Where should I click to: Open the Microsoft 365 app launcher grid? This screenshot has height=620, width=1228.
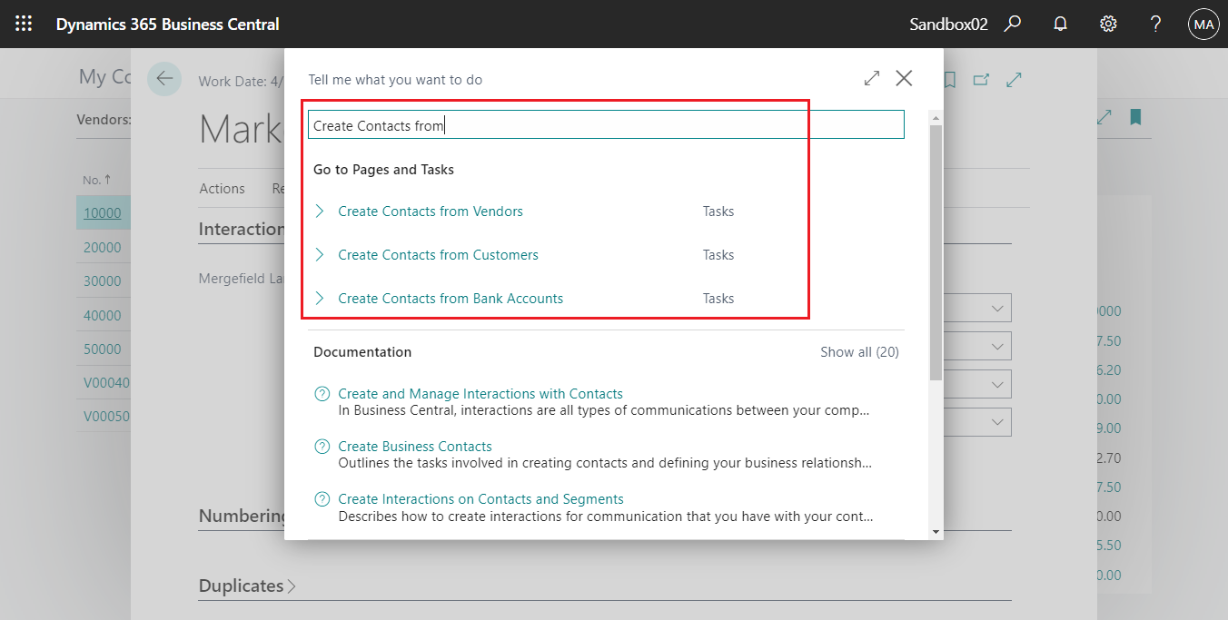[24, 24]
